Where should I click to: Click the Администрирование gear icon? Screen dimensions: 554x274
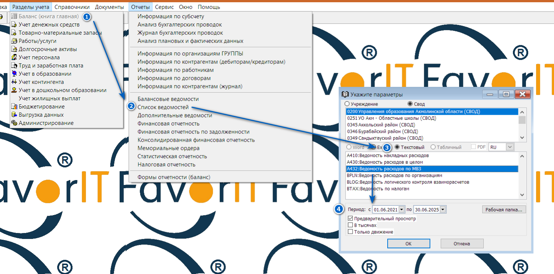click(14, 123)
